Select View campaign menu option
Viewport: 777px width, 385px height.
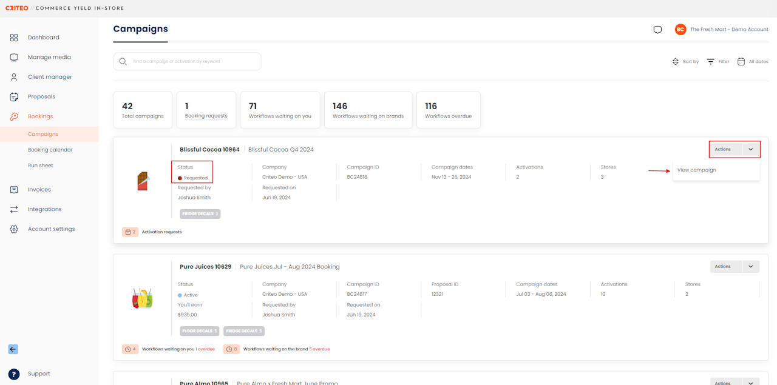point(697,170)
